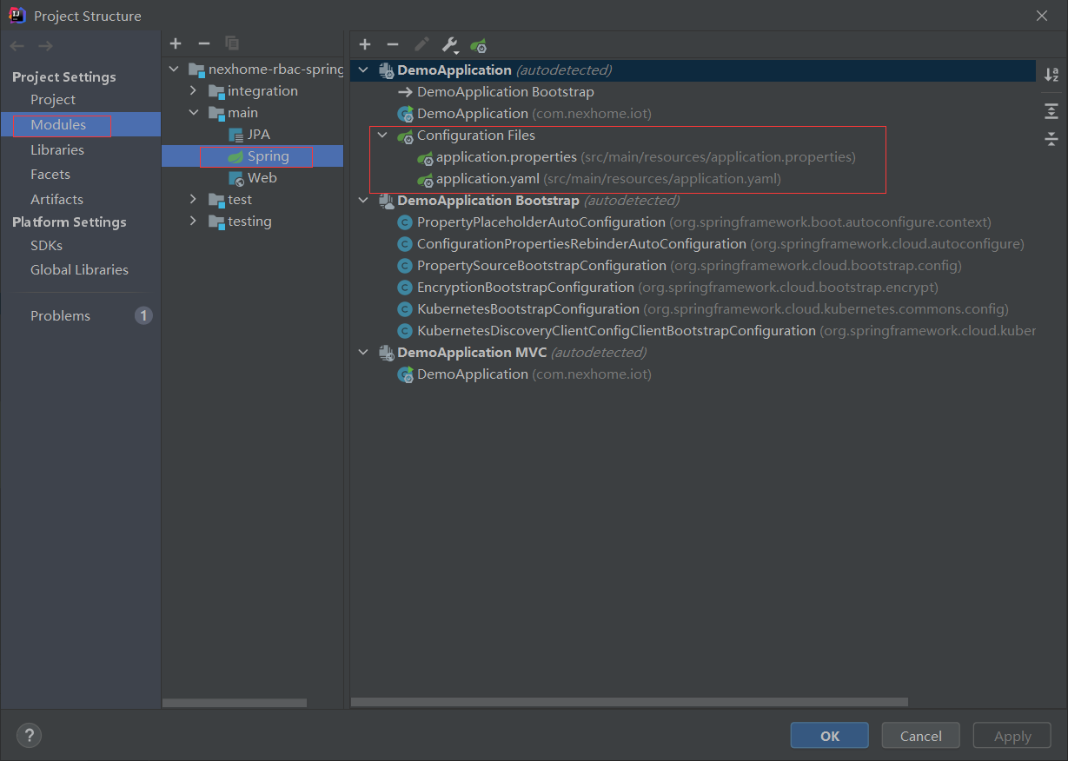The image size is (1068, 761).
Task: Collapse the DemoApplication autodetected context
Action: click(x=363, y=70)
